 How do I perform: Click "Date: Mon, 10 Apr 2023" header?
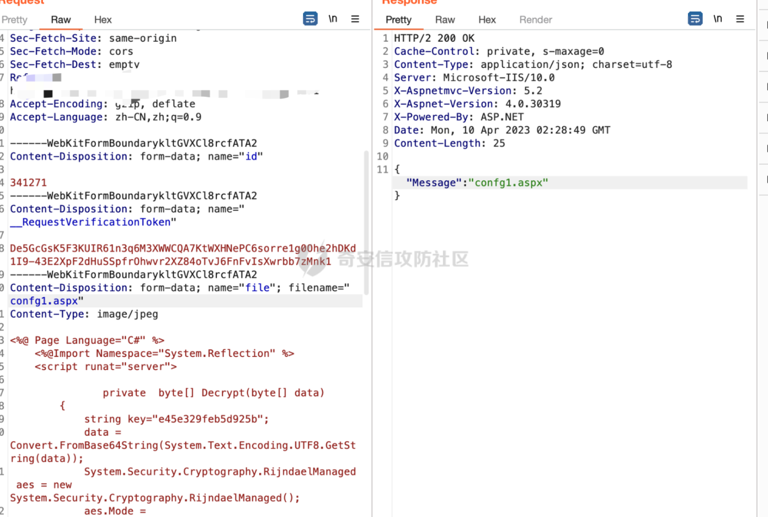pyautogui.click(x=502, y=130)
